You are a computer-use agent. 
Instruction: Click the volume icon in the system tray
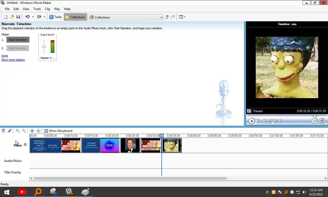click(304, 192)
